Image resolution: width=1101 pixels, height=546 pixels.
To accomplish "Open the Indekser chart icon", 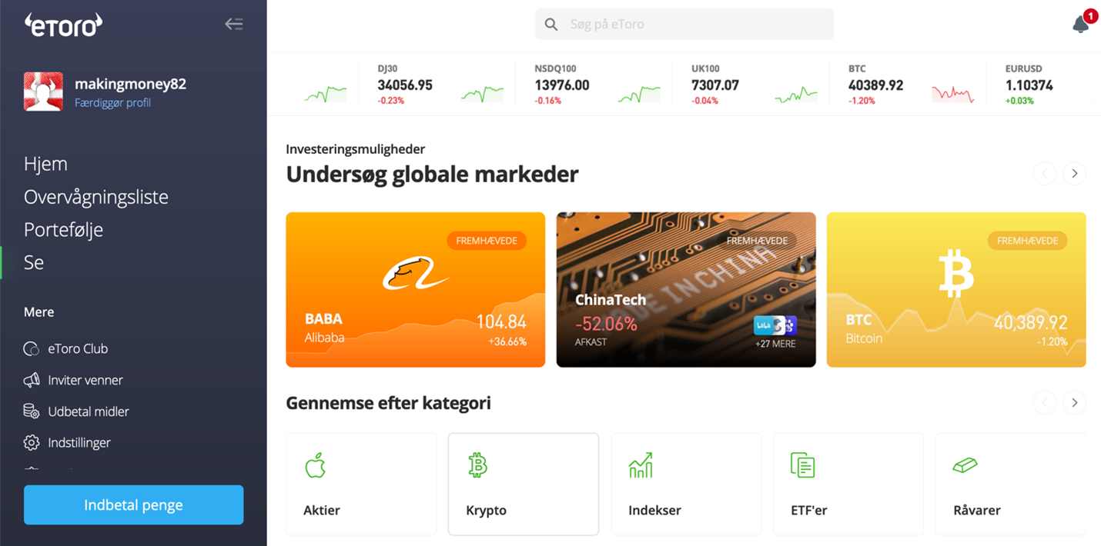I will point(641,465).
